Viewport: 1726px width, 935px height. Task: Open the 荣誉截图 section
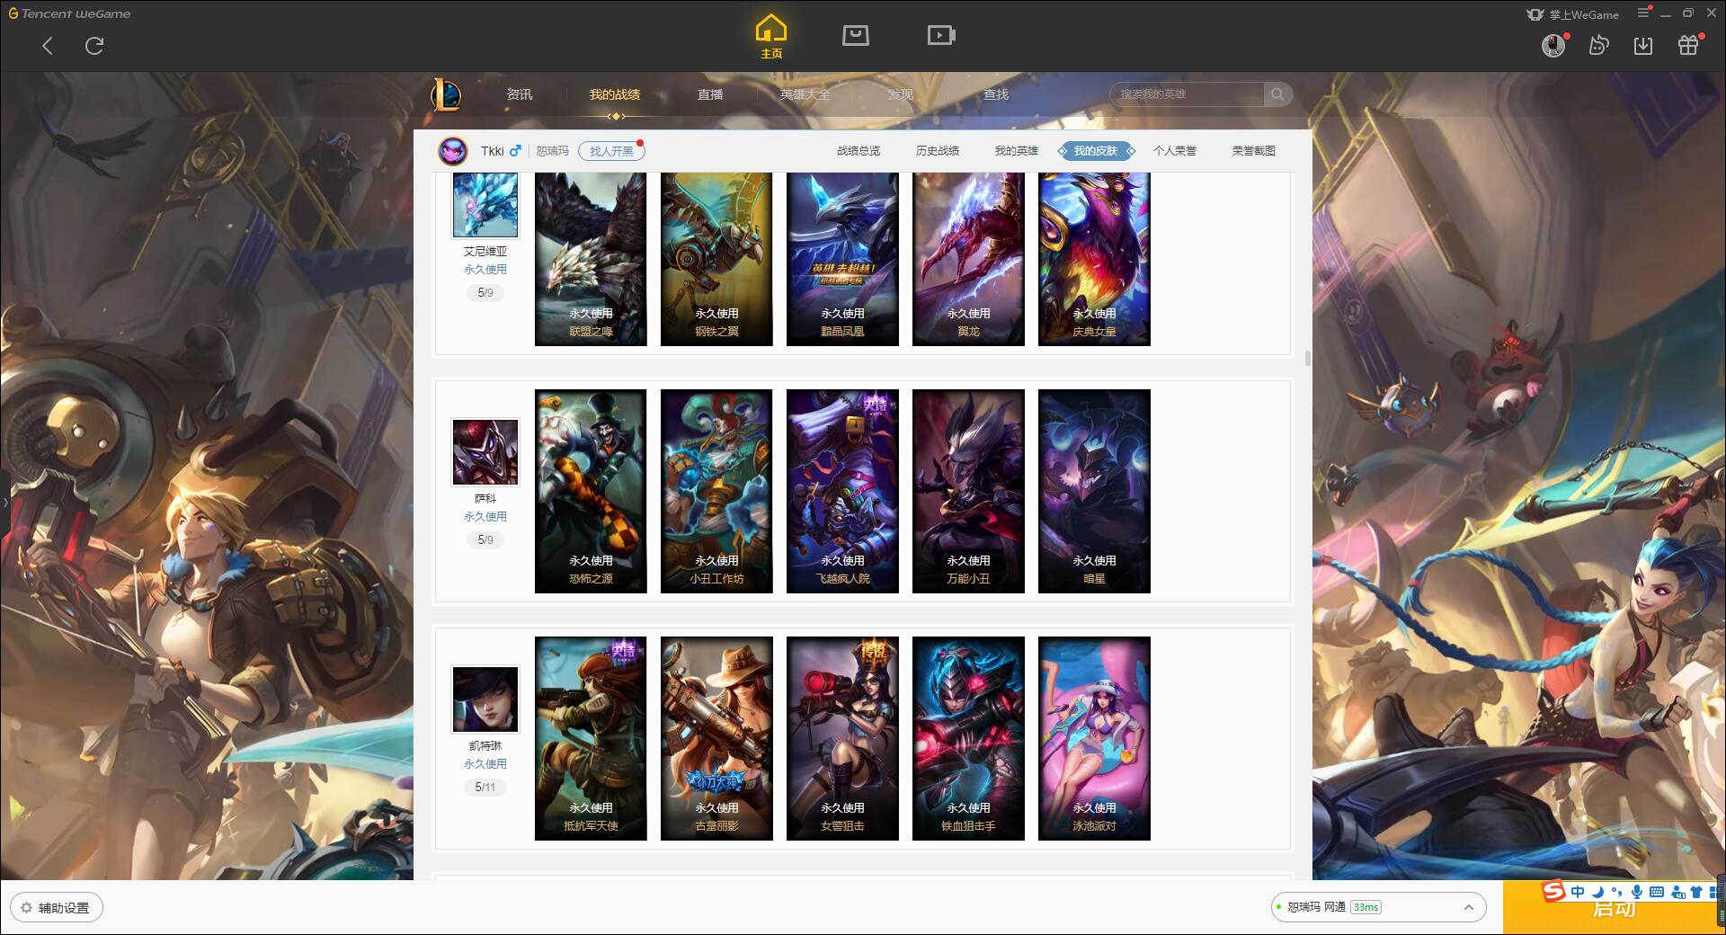point(1254,151)
